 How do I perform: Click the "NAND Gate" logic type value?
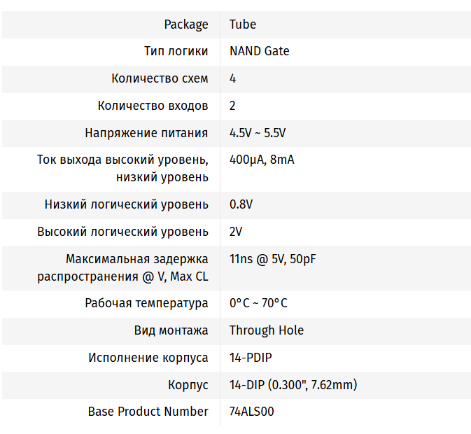click(x=259, y=51)
